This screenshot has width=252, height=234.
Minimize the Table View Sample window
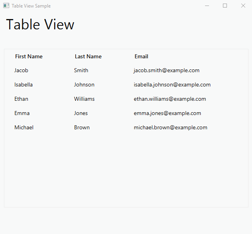click(x=207, y=6)
